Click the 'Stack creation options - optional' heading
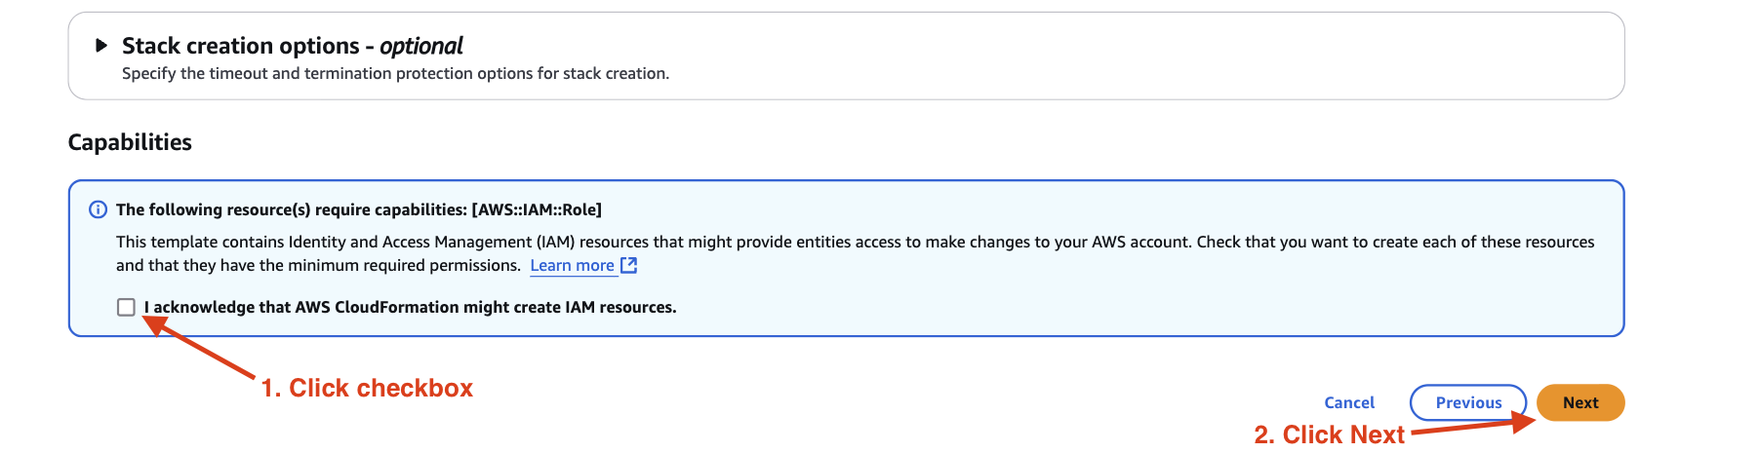The image size is (1759, 453). click(x=240, y=46)
